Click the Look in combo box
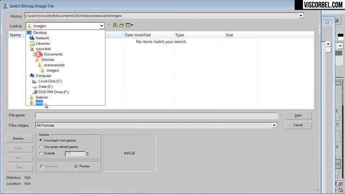 pyautogui.click(x=65, y=26)
